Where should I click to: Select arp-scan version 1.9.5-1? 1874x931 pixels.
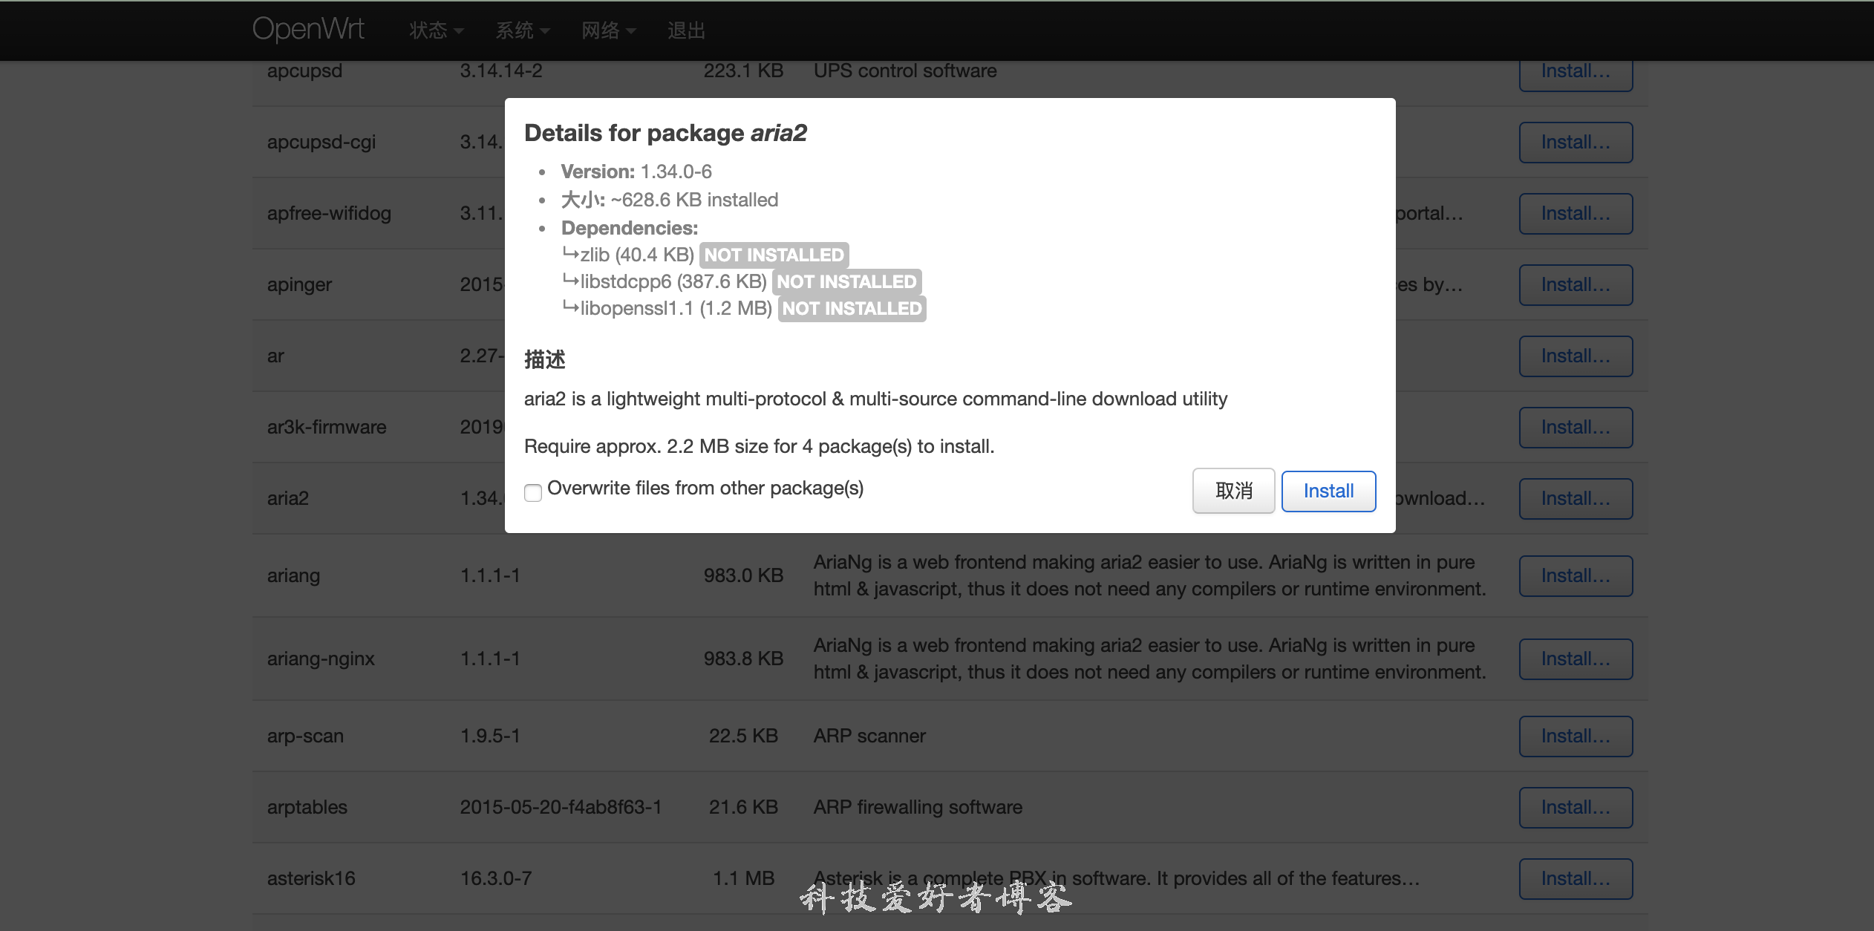point(490,736)
